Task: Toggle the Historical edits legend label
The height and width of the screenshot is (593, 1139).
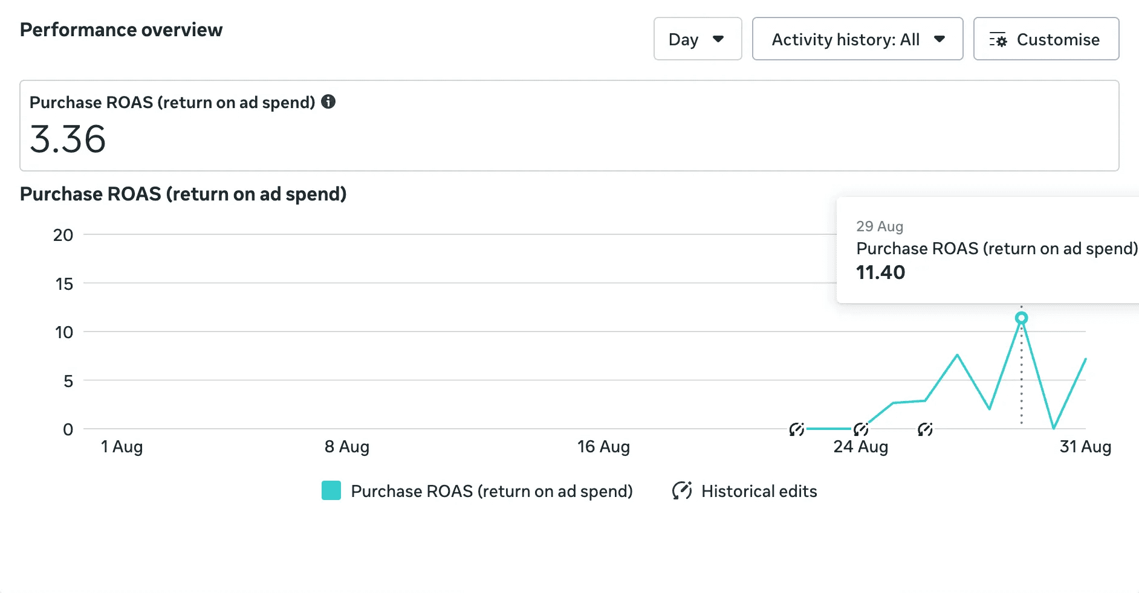Action: click(x=759, y=491)
